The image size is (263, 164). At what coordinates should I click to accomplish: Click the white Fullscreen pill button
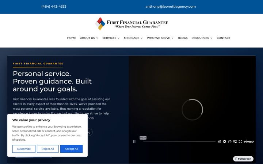tap(243, 159)
